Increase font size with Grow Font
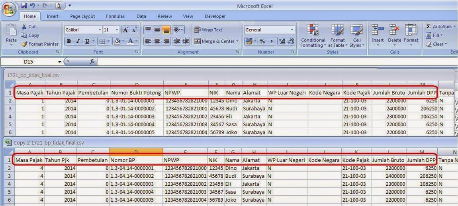Screen dimensions: 458x206 click(x=125, y=30)
